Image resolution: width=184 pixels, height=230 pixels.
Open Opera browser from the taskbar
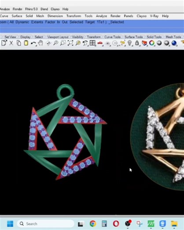pos(116,224)
